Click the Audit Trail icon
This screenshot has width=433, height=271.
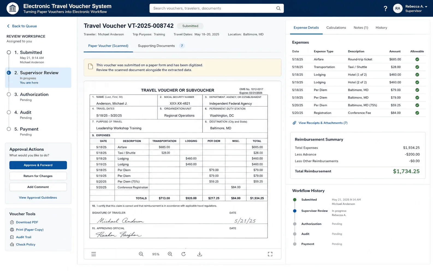(x=12, y=237)
